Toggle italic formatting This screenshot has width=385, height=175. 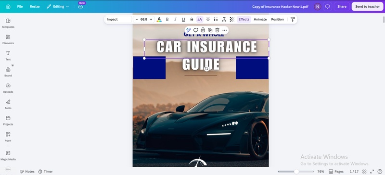click(x=175, y=19)
